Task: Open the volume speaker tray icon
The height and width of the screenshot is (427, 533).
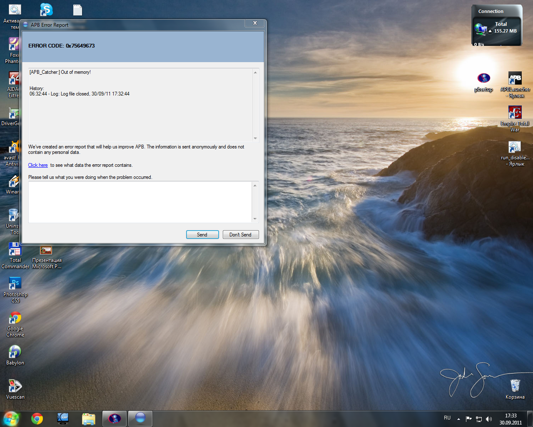Action: (x=489, y=419)
